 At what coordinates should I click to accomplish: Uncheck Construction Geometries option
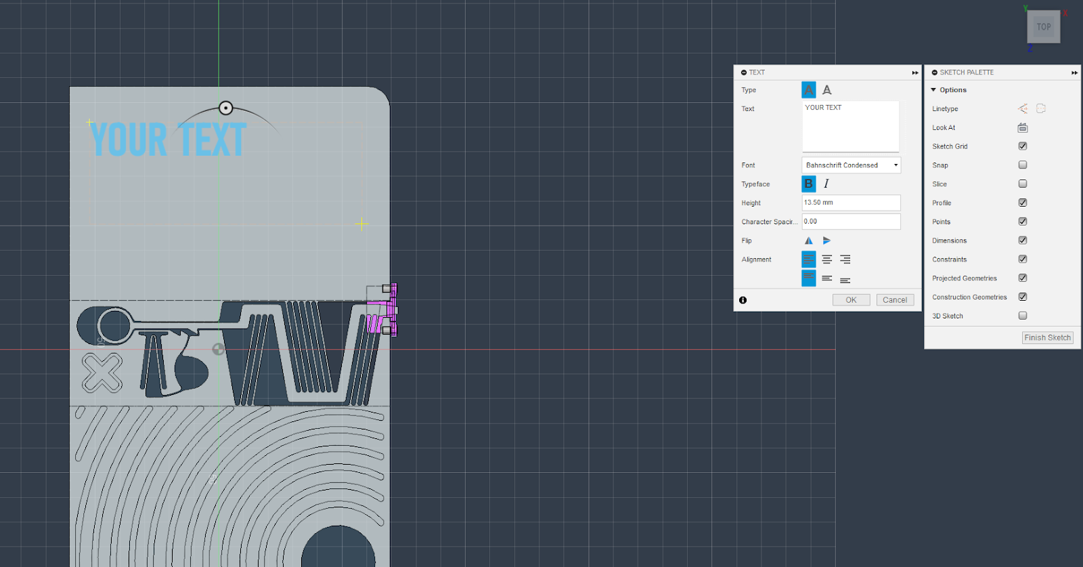click(x=1023, y=297)
